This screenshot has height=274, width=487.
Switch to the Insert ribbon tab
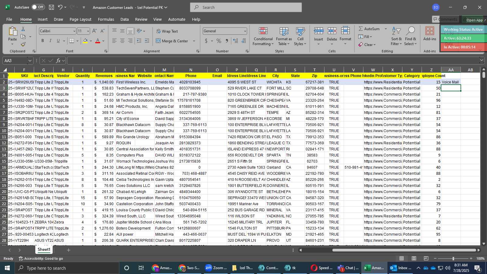point(43,19)
